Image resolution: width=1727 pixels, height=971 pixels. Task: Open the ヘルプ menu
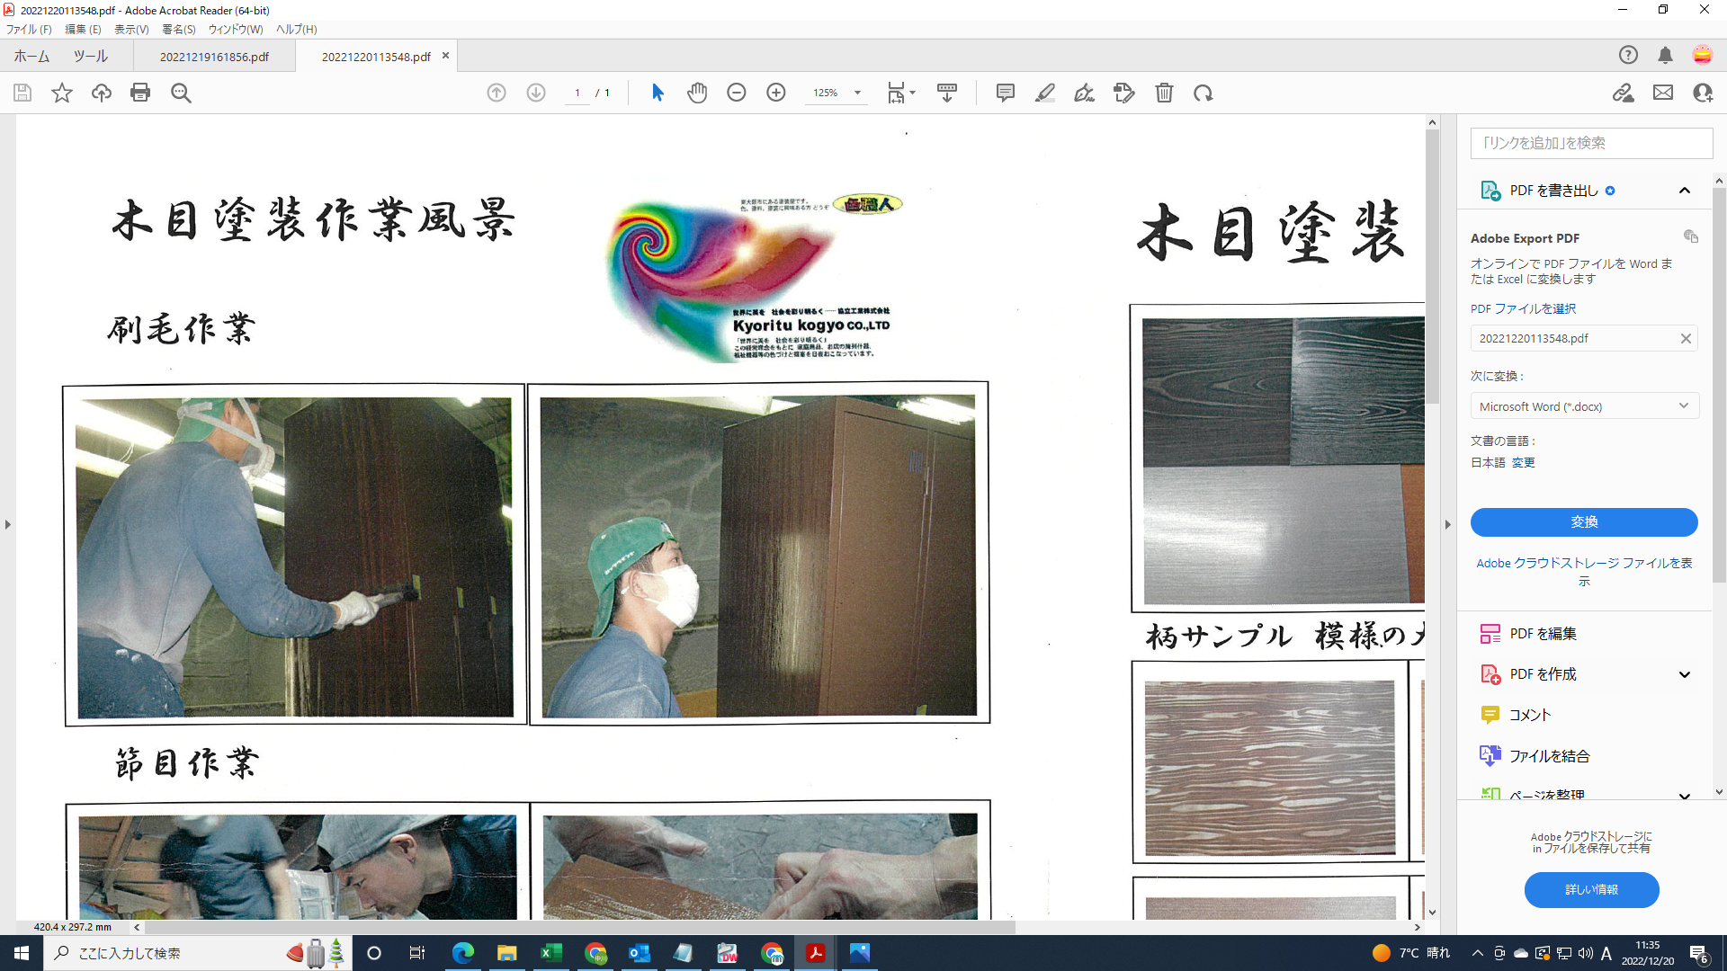[x=296, y=30]
